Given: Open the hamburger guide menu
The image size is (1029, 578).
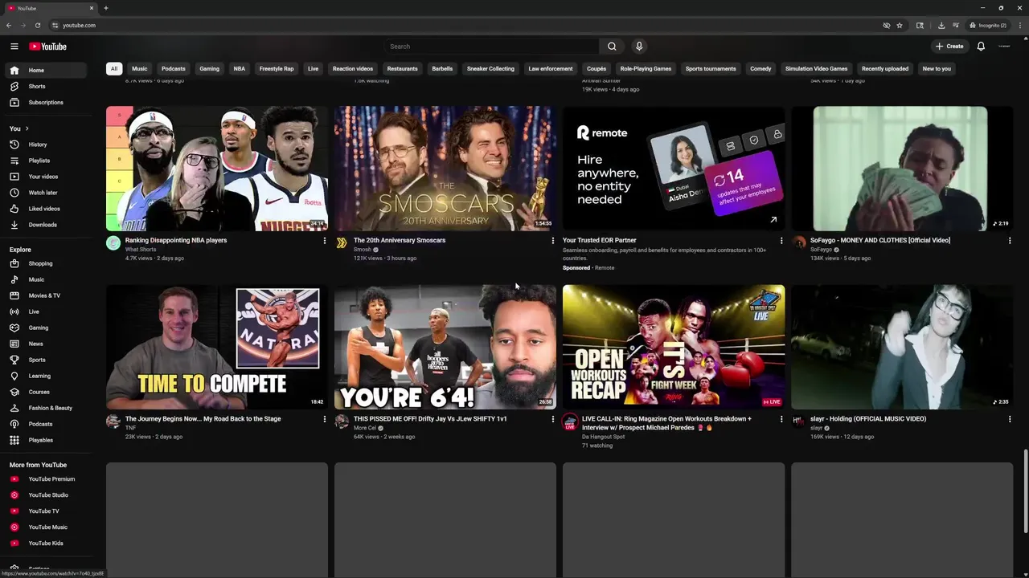Looking at the screenshot, I should pos(14,47).
